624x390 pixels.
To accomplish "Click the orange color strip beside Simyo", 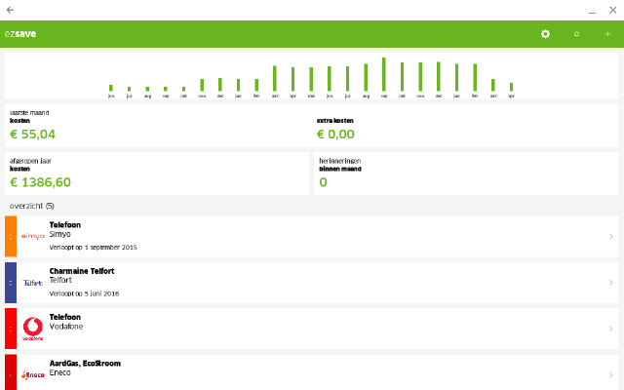I will point(11,236).
